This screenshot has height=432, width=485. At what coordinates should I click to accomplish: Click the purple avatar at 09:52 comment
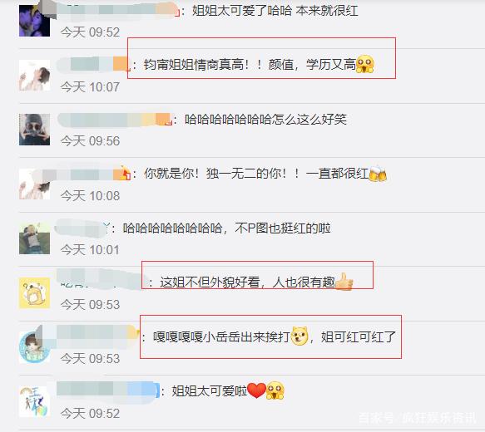click(34, 21)
